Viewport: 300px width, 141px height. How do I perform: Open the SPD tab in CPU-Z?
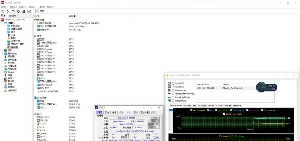(128, 112)
